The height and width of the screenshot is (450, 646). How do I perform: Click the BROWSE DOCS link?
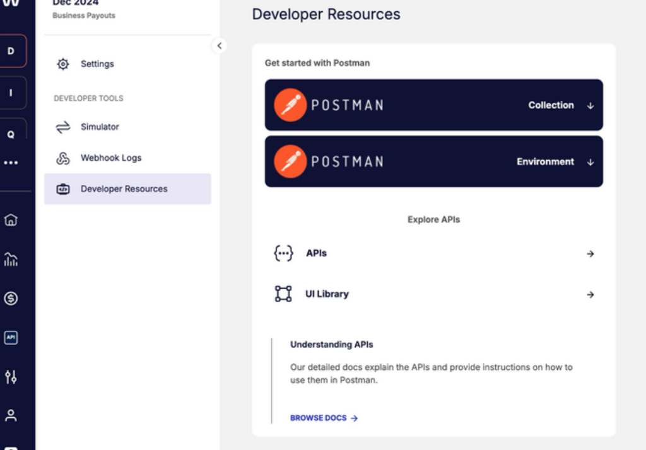tap(324, 418)
